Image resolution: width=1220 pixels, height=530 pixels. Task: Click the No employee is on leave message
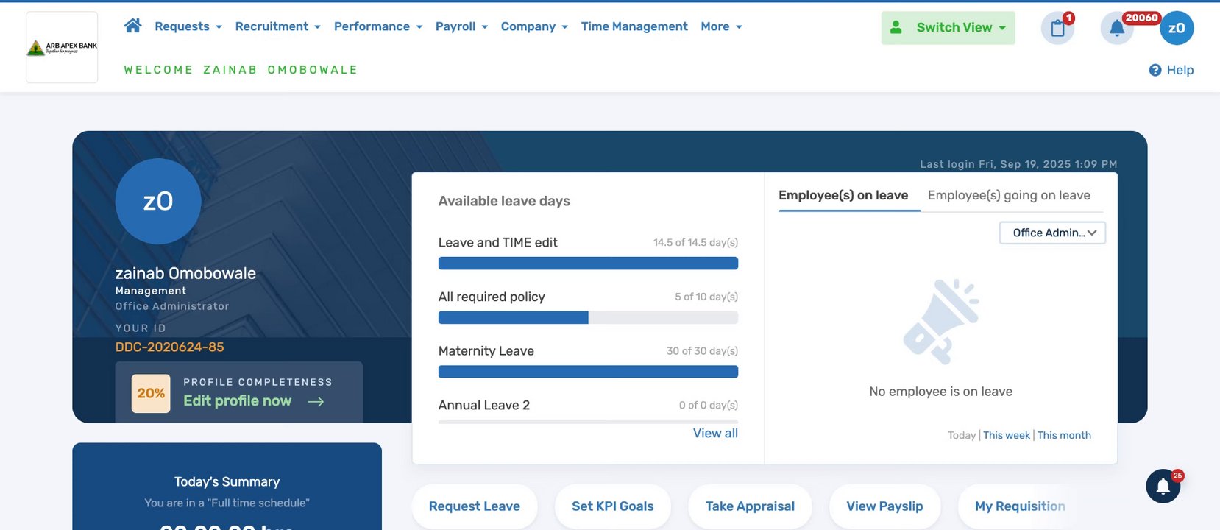point(940,392)
